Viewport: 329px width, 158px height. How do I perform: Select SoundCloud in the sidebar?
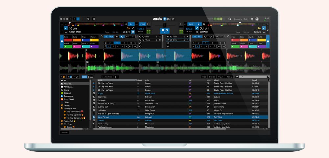click(x=67, y=99)
